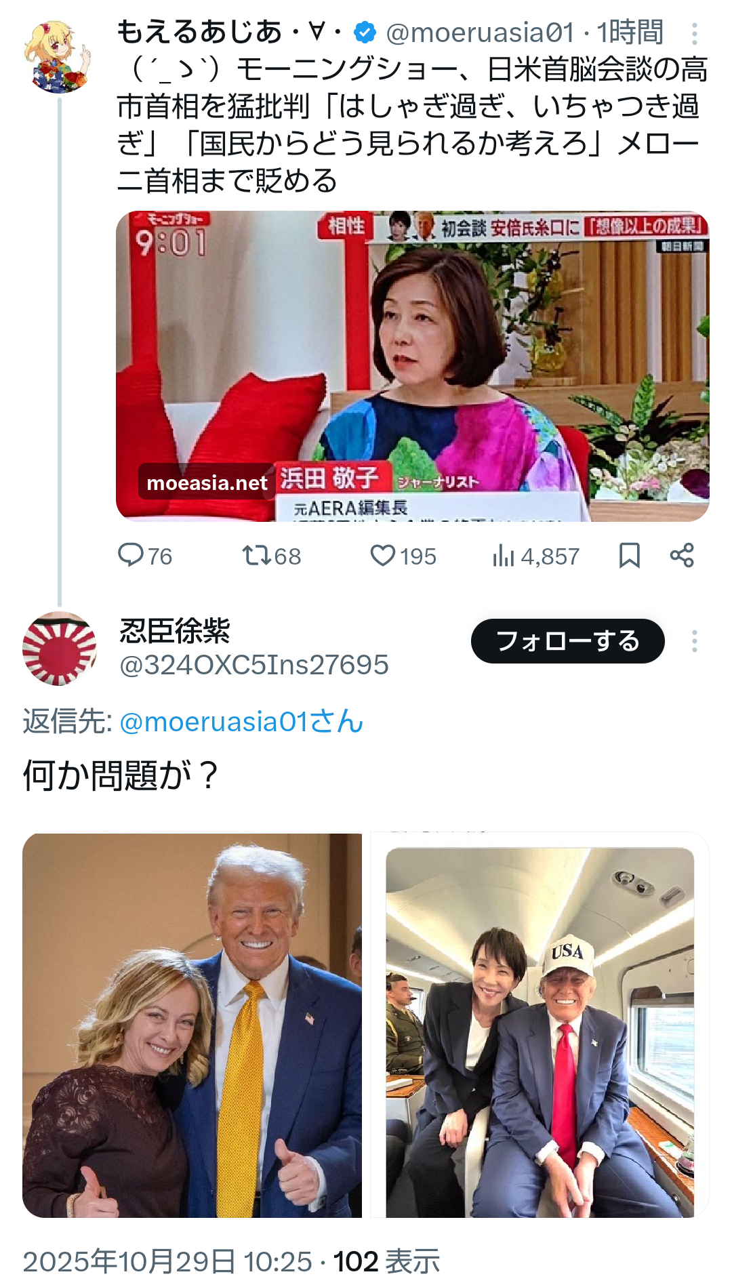Follow 忍臣徐紫 with フォローする button
This screenshot has width=732, height=1287.
[568, 641]
